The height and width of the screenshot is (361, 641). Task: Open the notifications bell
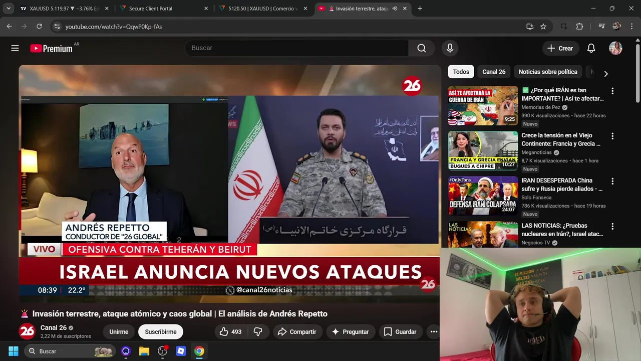(591, 48)
